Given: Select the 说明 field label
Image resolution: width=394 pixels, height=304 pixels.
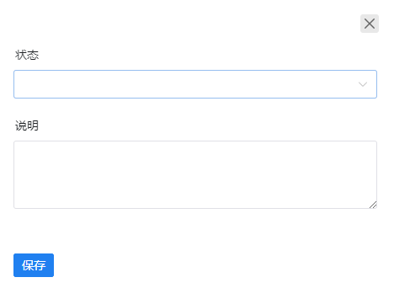Looking at the screenshot, I should tap(27, 125).
